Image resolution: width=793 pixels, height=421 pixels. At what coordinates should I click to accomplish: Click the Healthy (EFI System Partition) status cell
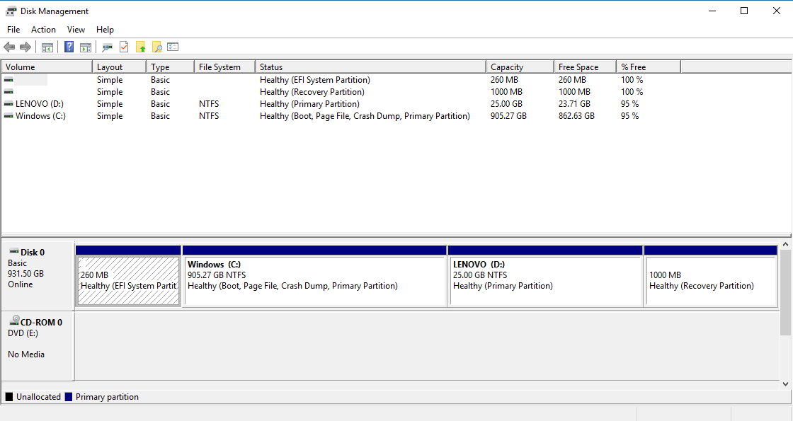click(315, 80)
